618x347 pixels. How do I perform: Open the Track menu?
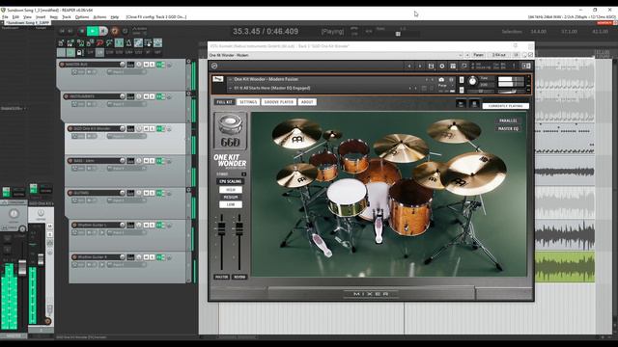tap(67, 17)
